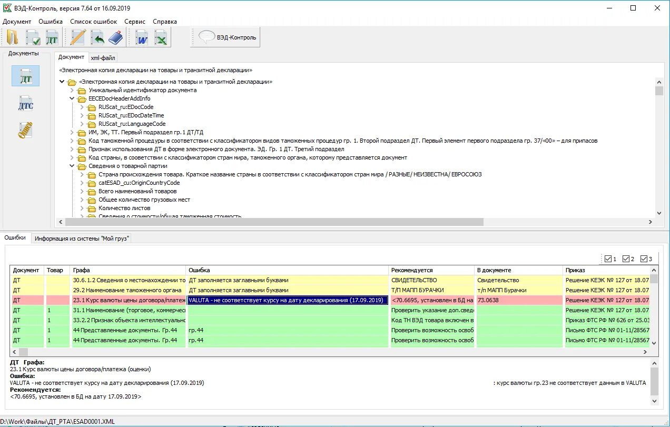Select the ДТС document type in sidebar

click(25, 103)
